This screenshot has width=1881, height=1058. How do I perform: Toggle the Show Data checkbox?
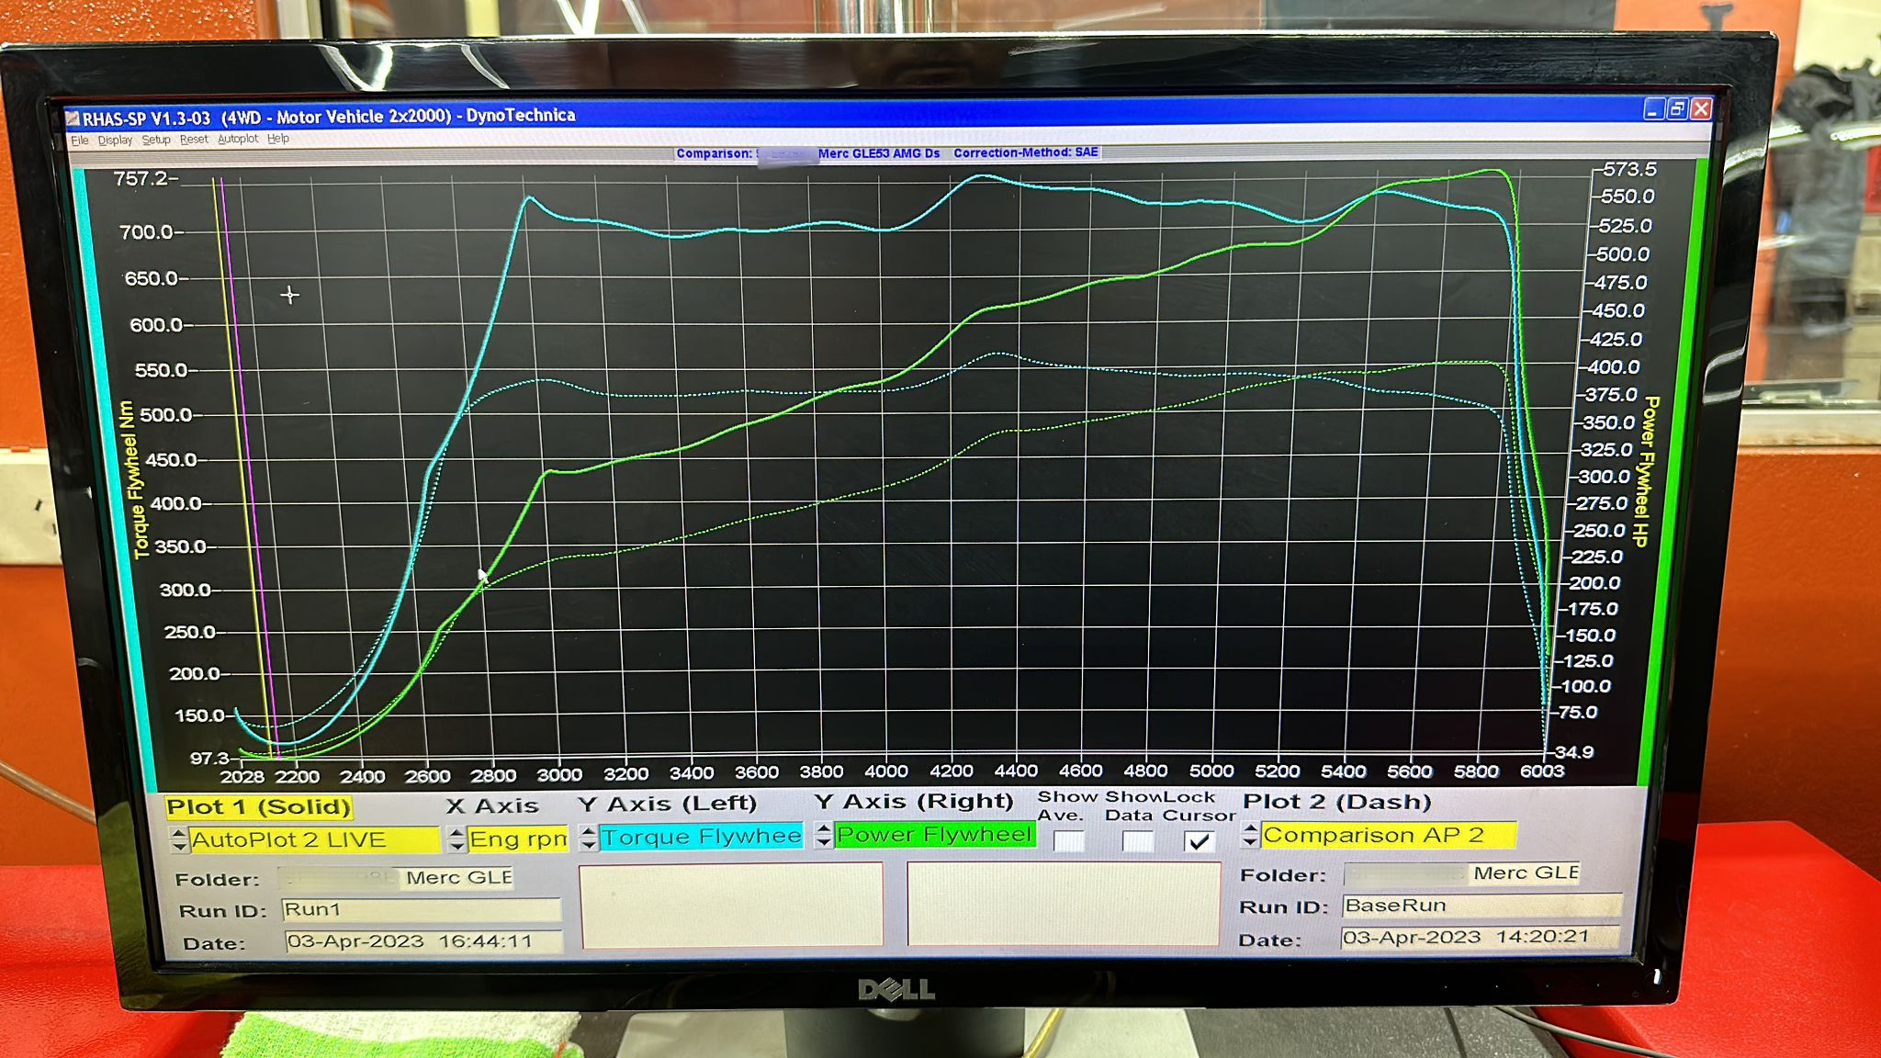coord(1137,841)
